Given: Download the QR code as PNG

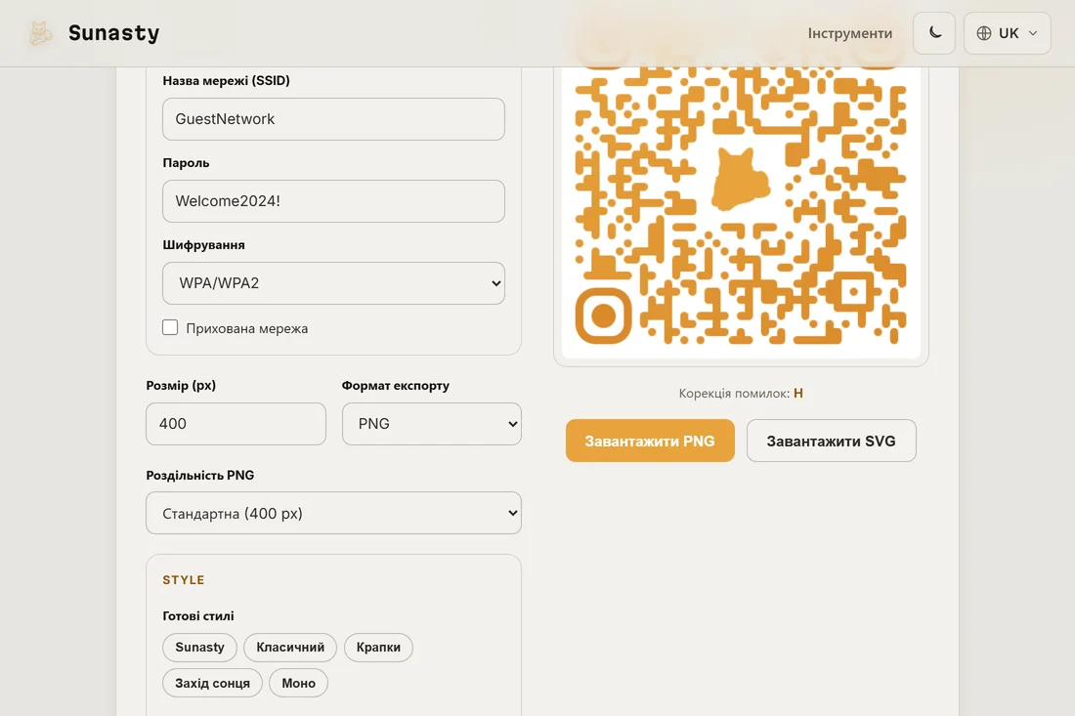Looking at the screenshot, I should (650, 441).
